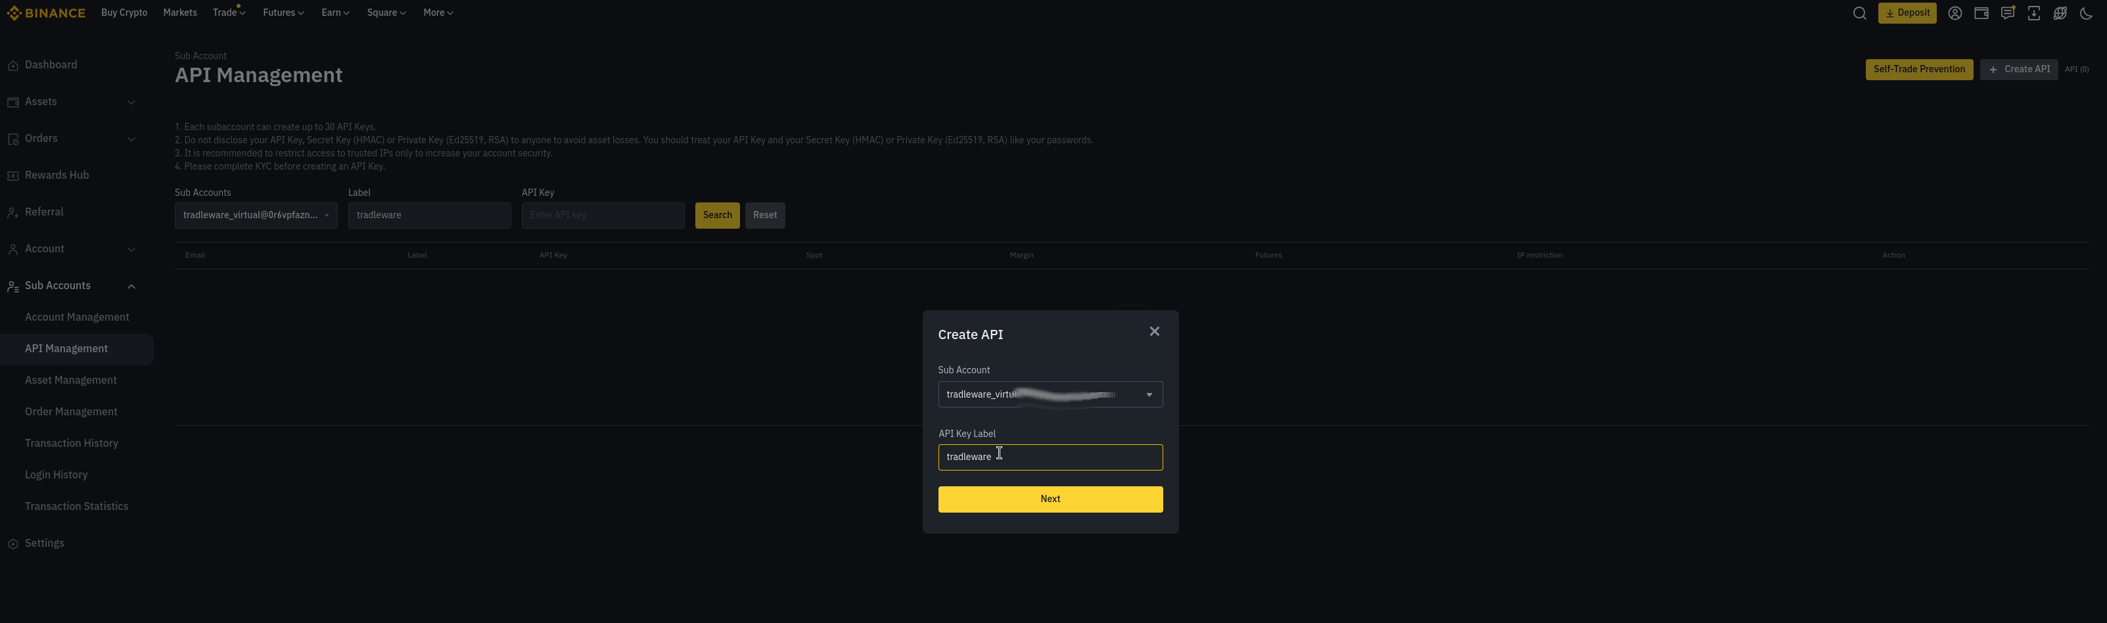This screenshot has width=2107, height=623.
Task: Open Account Management
Action: 77,317
